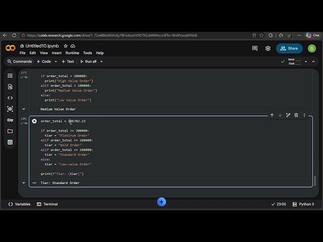This screenshot has height=242, width=323.
Task: Click the print("High Value Order") line
Action: [x=69, y=81]
